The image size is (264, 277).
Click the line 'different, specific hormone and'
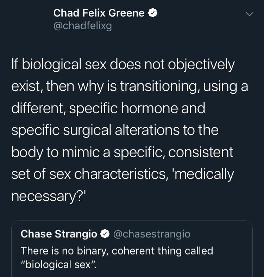pyautogui.click(x=108, y=109)
